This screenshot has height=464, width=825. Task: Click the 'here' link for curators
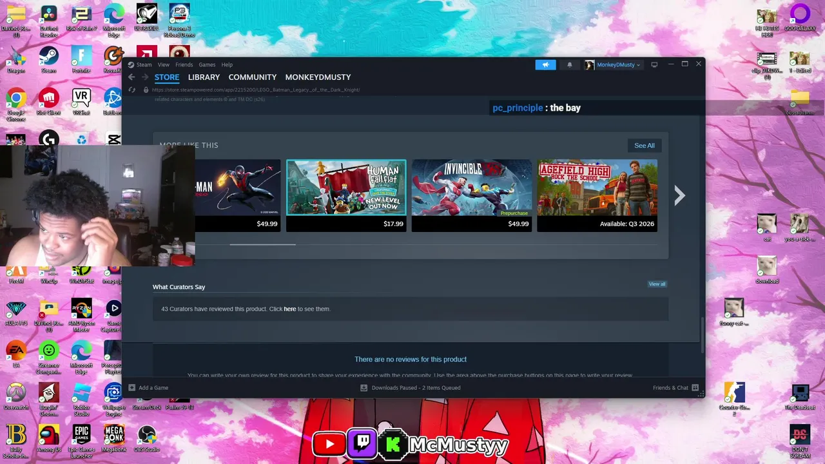coord(290,309)
